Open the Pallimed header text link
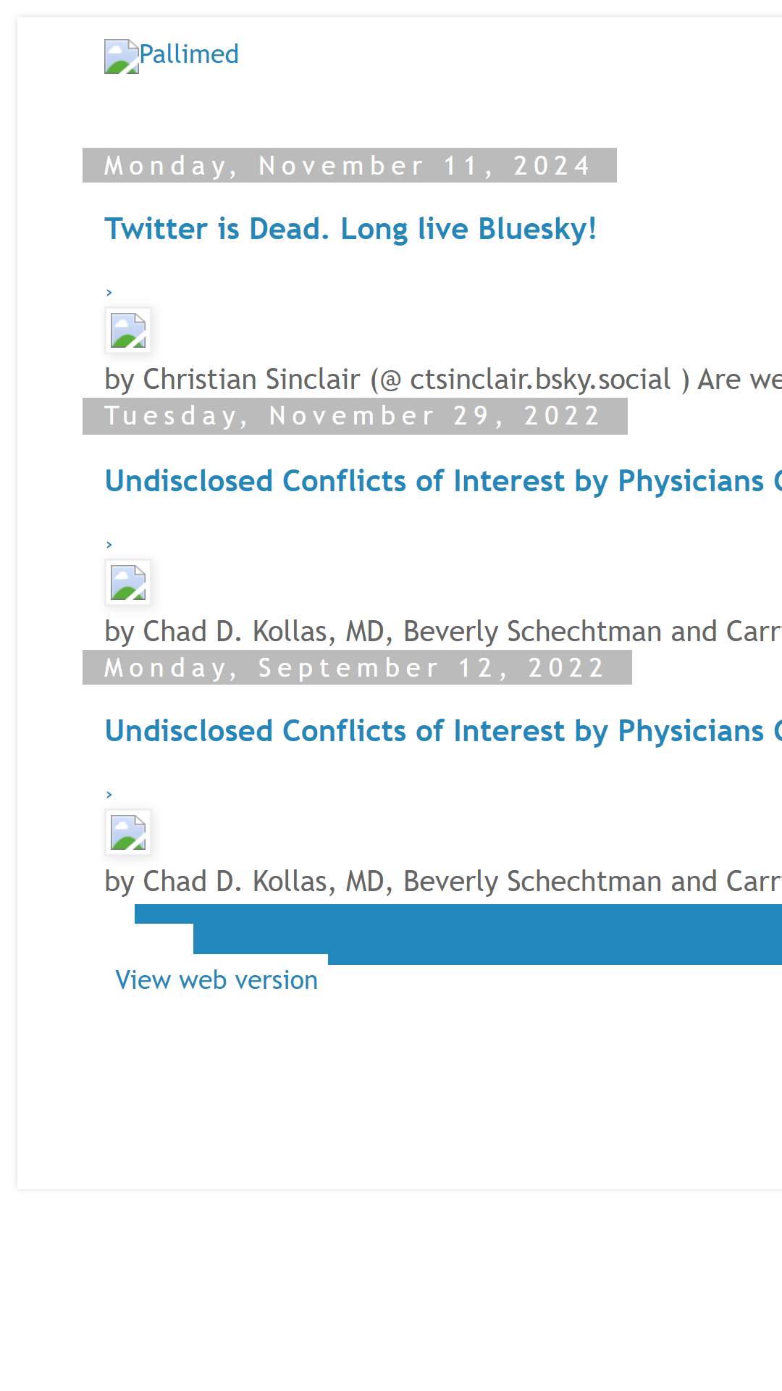This screenshot has width=782, height=1391. point(189,54)
